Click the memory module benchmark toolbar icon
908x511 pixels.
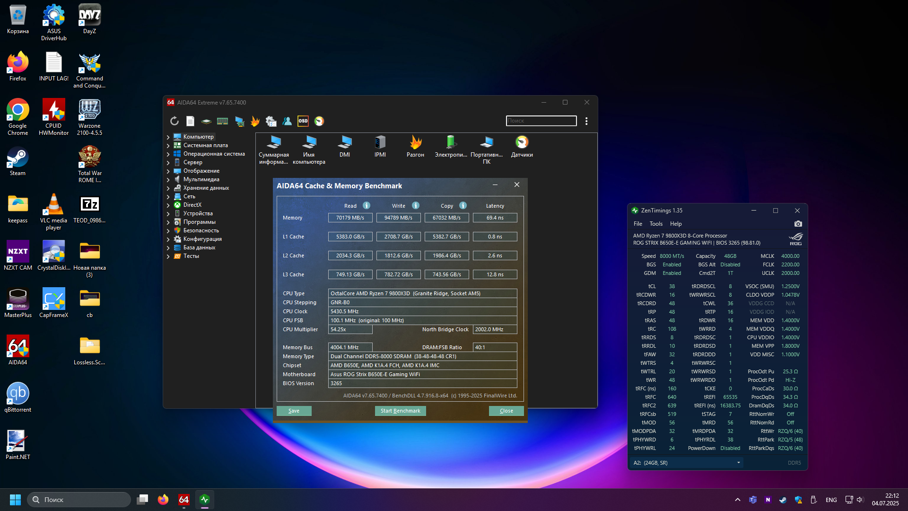(222, 121)
